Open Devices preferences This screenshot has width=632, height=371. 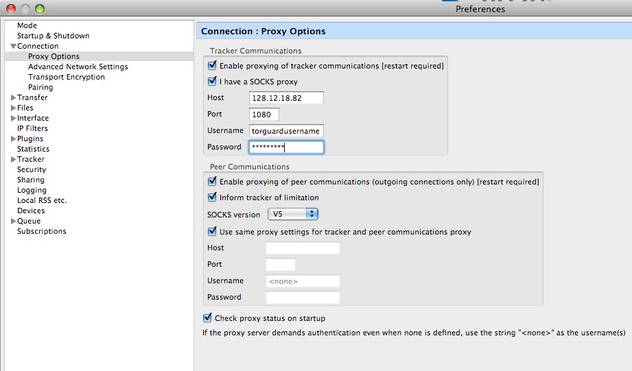[x=31, y=211]
